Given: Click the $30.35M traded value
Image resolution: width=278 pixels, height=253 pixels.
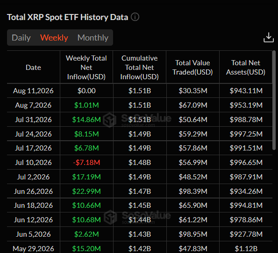Looking at the screenshot, I should [193, 91].
